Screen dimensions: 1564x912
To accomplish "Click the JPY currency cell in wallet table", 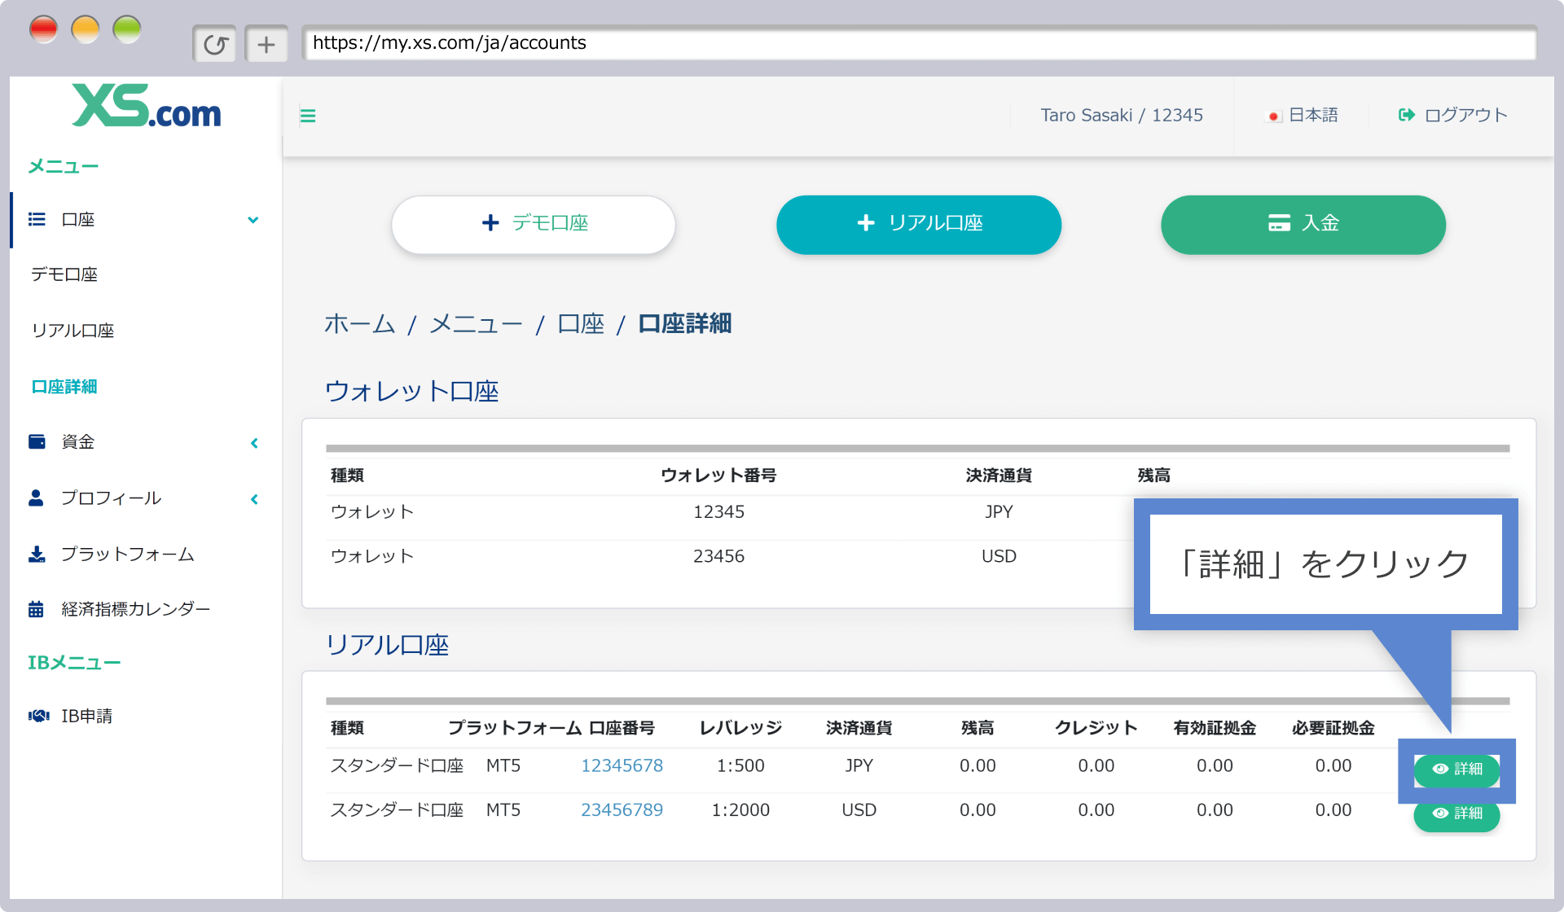I will (999, 512).
